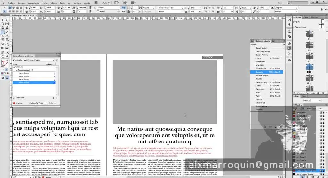Select the Rectangle Frame tool
Screen dimensions: 328x178
3,39
